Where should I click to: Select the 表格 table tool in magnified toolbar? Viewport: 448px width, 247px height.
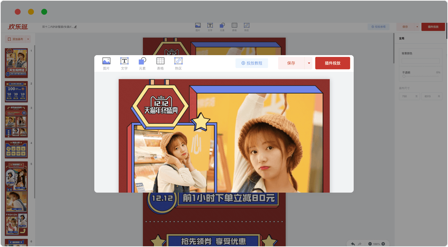click(160, 64)
